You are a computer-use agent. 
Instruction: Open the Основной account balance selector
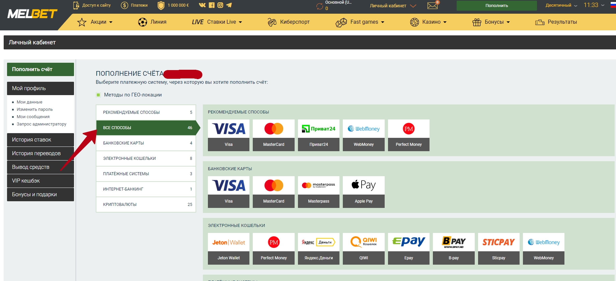tap(338, 5)
